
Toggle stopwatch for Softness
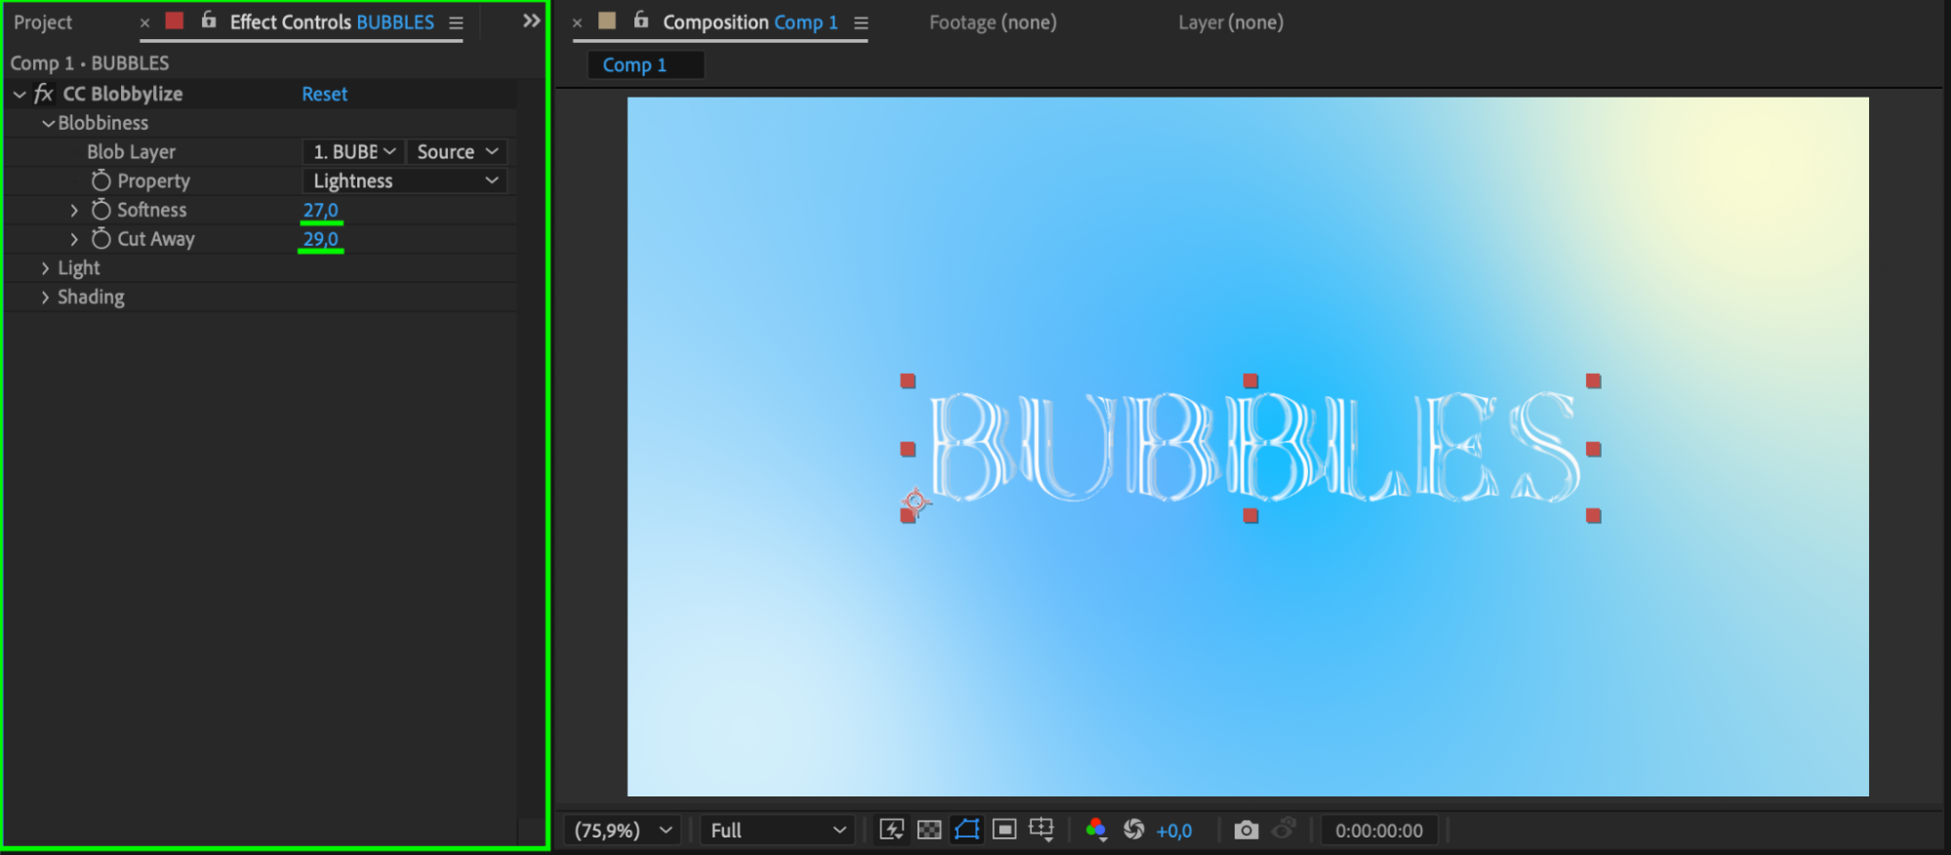click(x=101, y=210)
